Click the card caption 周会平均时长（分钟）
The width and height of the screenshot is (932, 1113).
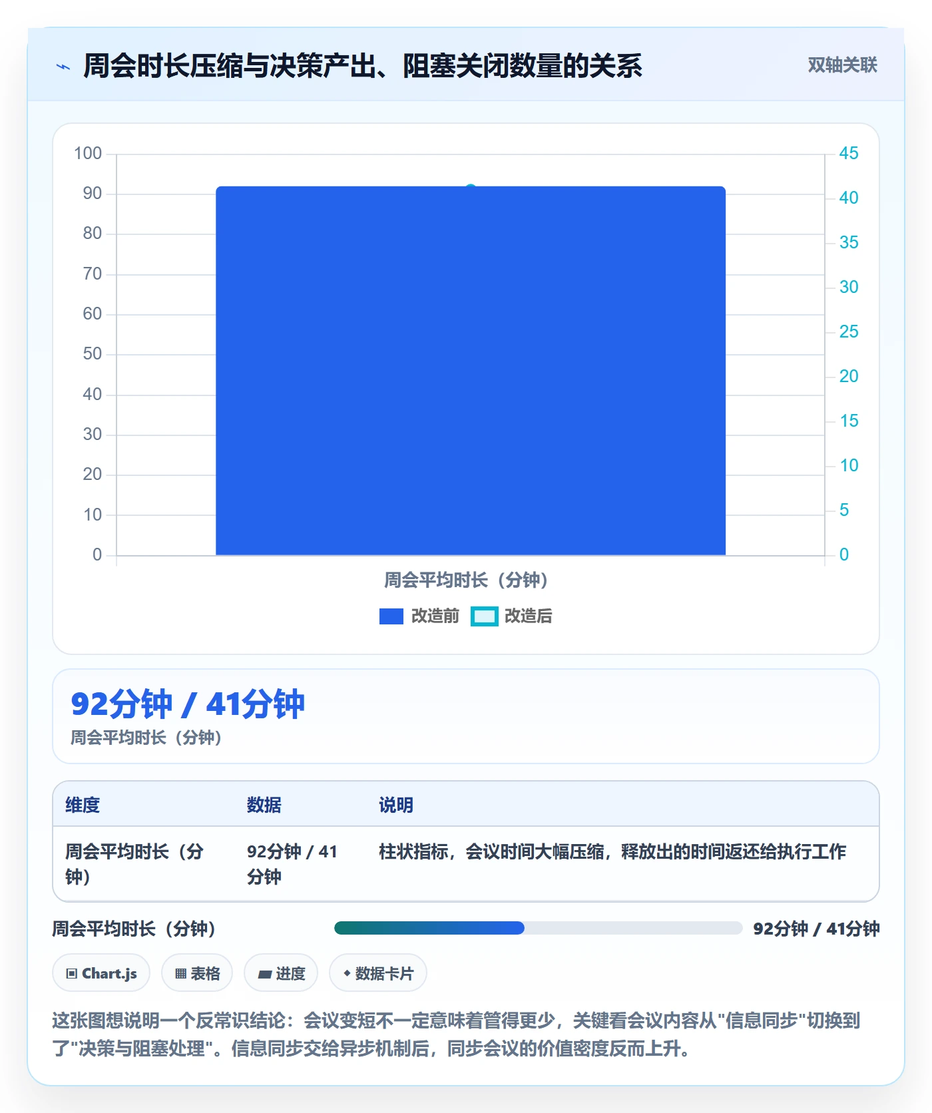click(146, 738)
